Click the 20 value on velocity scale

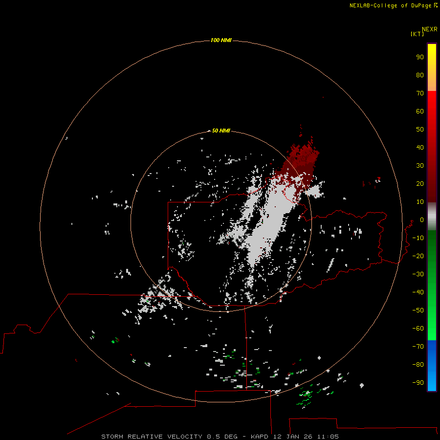[420, 183]
